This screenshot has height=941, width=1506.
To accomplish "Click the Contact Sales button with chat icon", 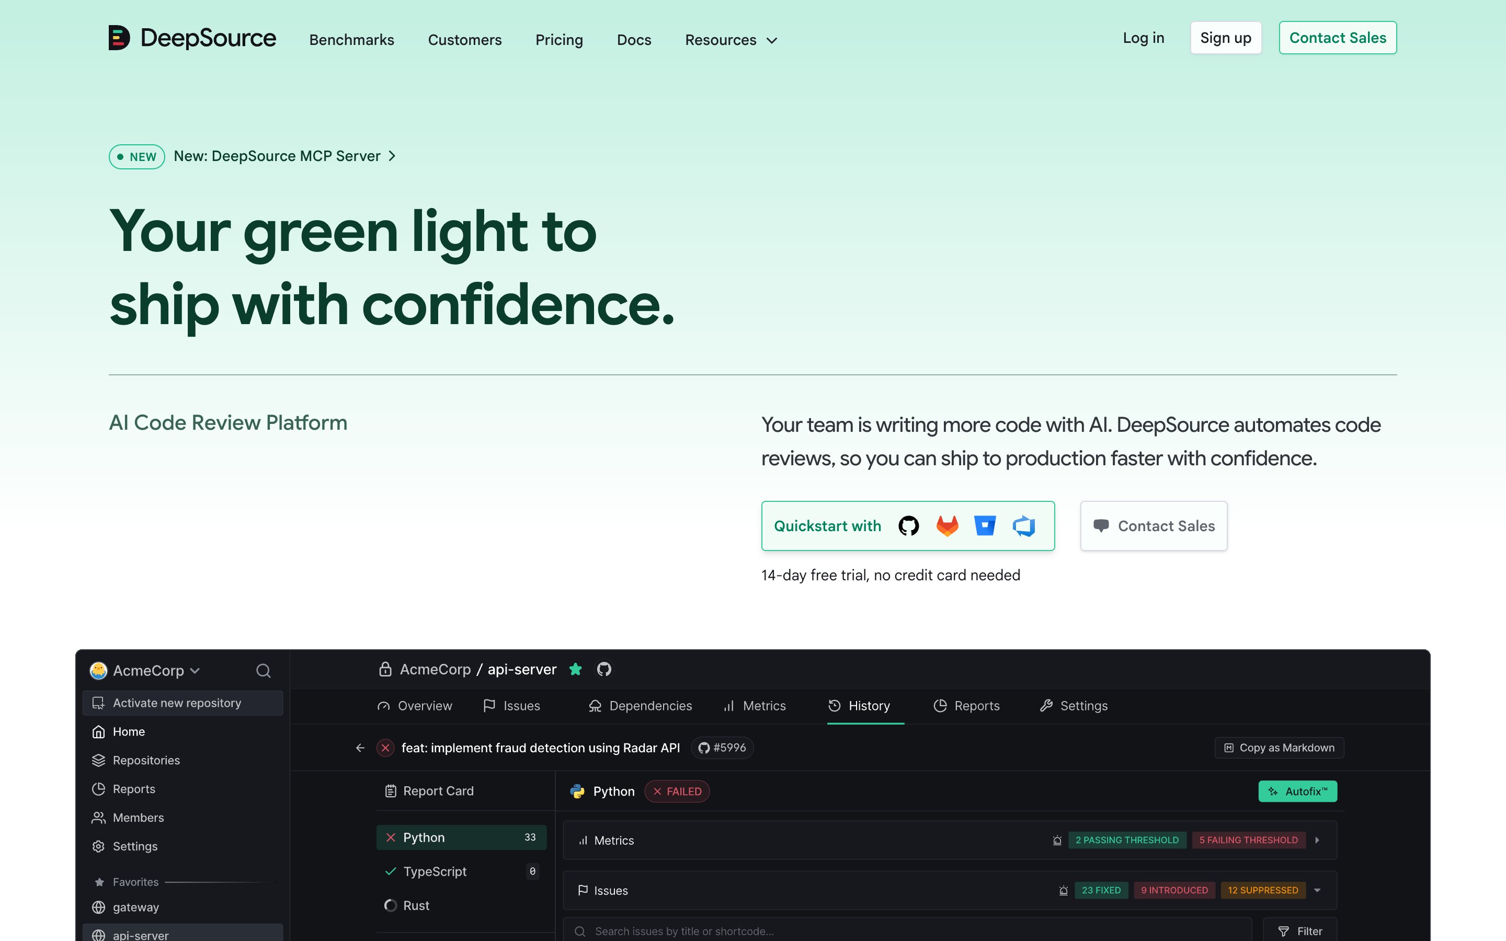I will coord(1154,526).
